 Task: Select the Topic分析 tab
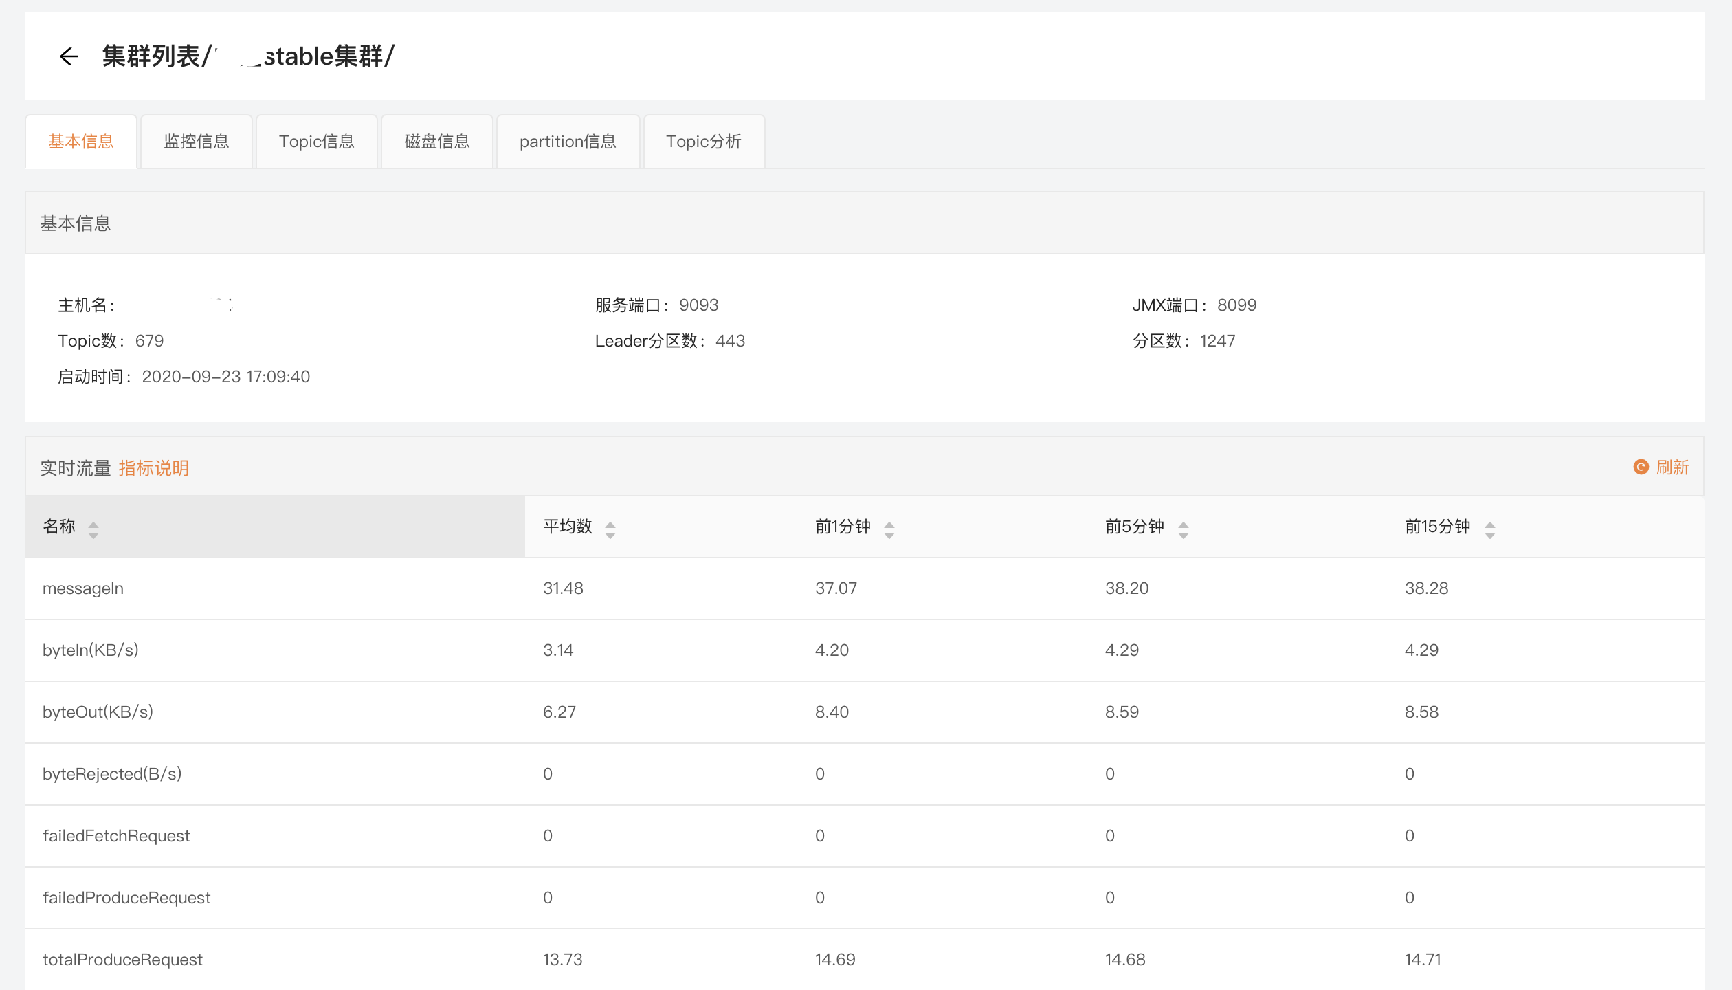click(x=703, y=142)
